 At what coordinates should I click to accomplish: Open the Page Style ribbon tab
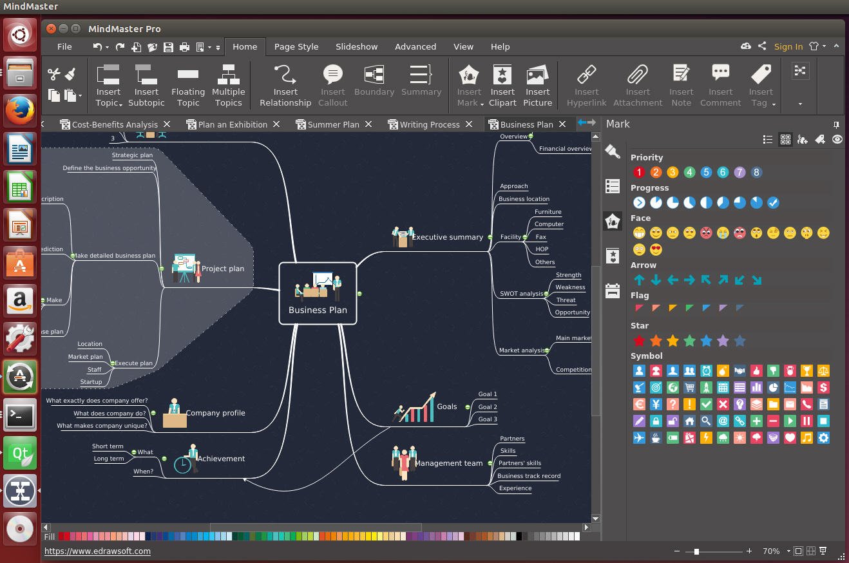(x=296, y=46)
